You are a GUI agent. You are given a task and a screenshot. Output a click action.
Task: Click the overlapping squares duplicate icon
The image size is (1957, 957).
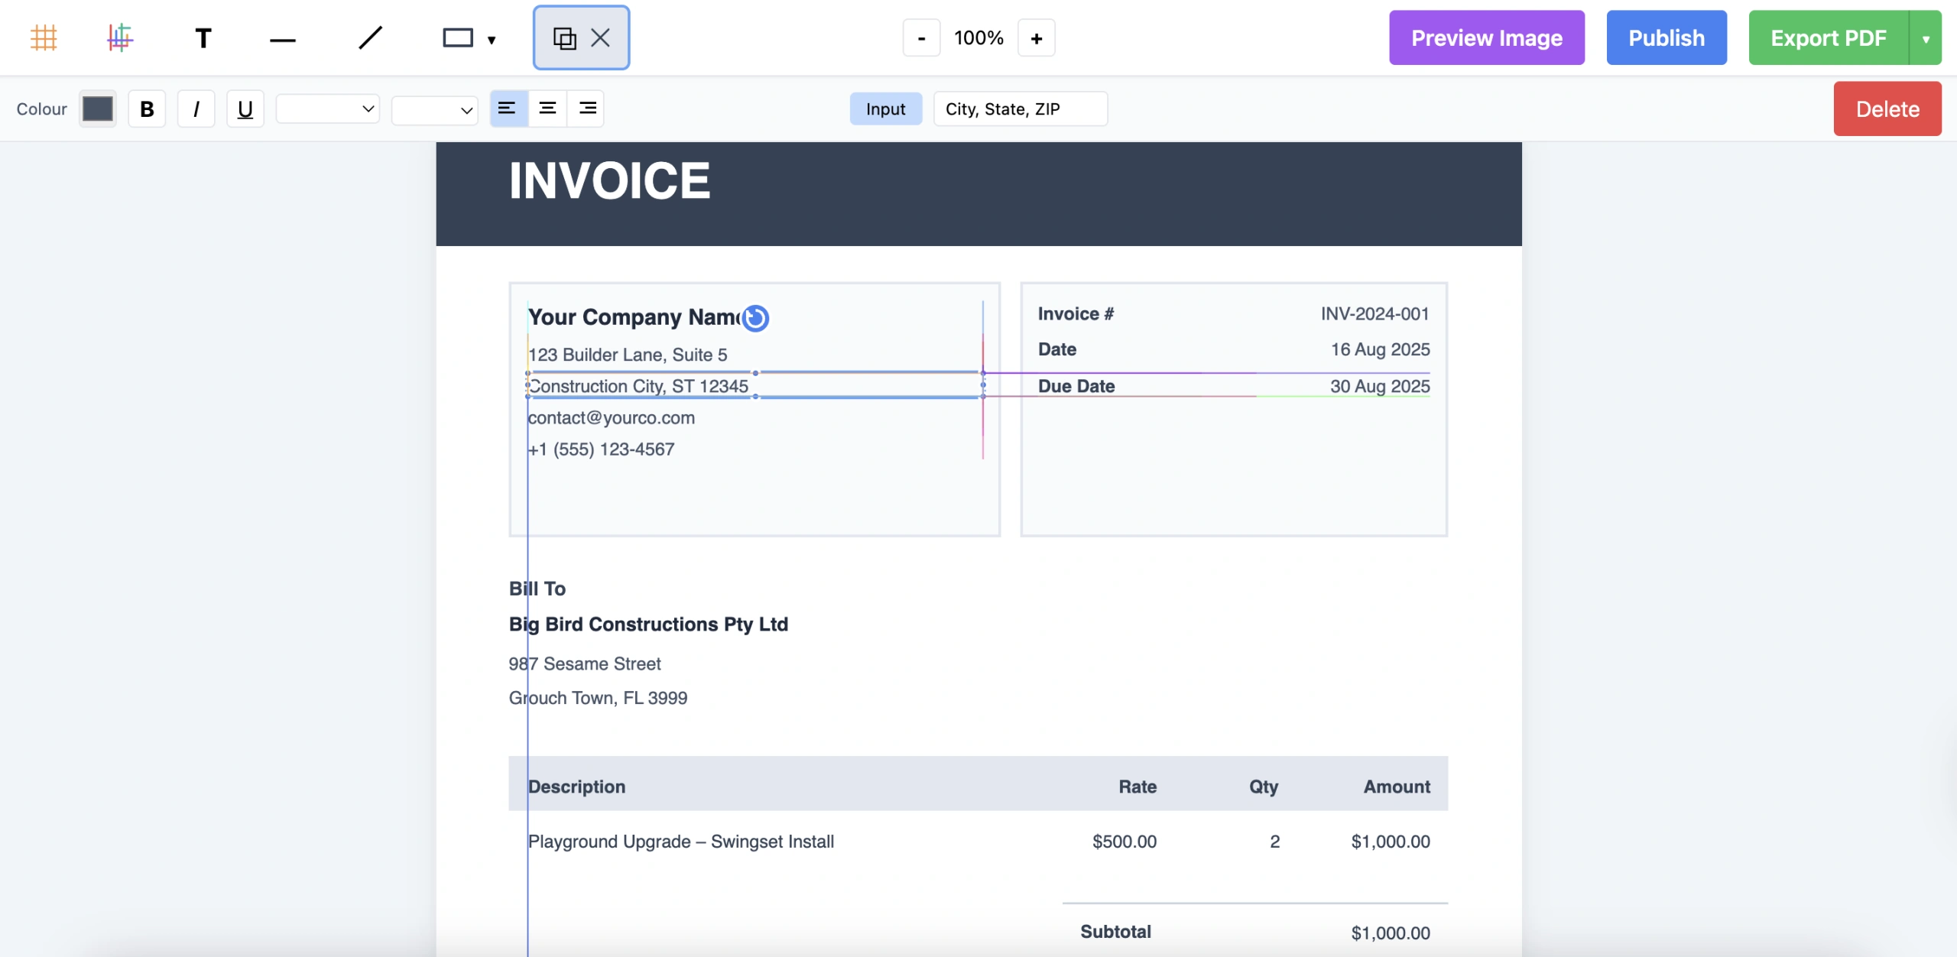564,37
